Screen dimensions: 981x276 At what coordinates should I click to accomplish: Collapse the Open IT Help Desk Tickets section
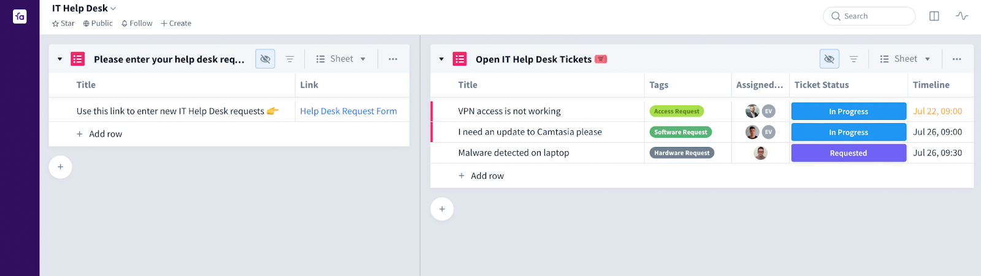pos(441,59)
